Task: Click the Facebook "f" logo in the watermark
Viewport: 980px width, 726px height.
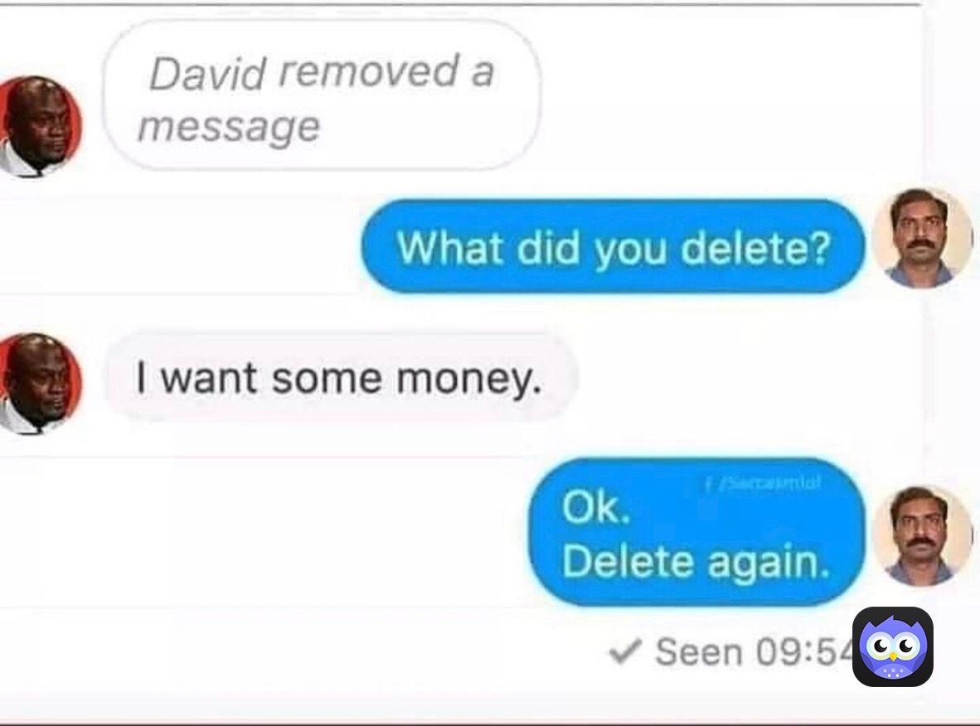Action: click(707, 483)
